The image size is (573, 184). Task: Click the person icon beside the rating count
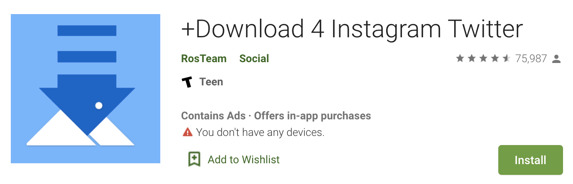coord(557,59)
